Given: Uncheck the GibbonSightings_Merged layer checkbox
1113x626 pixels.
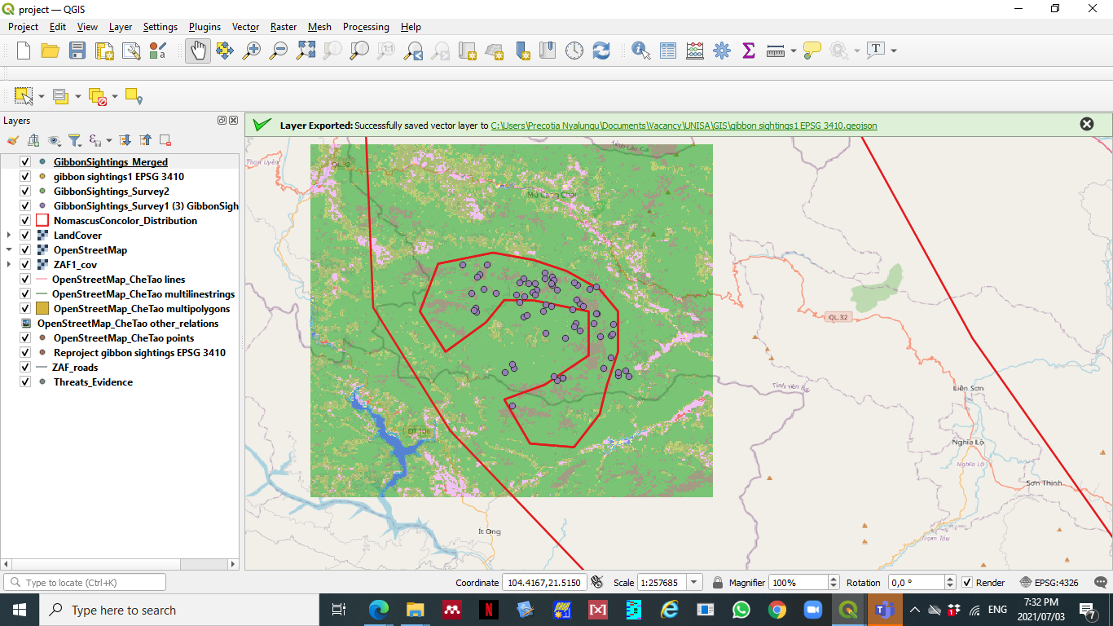Looking at the screenshot, I should 25,162.
